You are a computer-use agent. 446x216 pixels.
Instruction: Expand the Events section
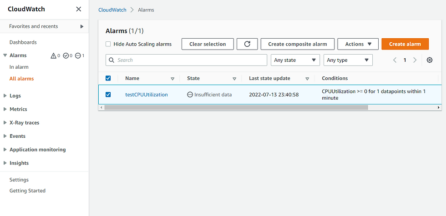(x=5, y=136)
